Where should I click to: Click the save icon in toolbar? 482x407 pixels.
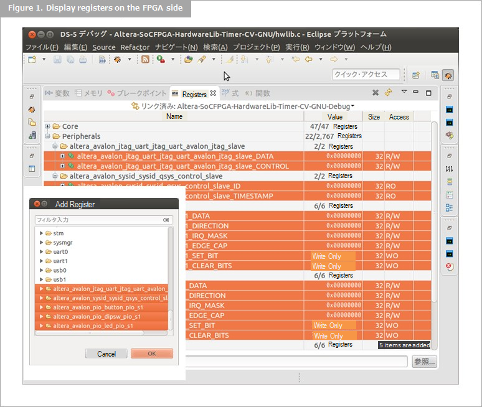pos(57,60)
